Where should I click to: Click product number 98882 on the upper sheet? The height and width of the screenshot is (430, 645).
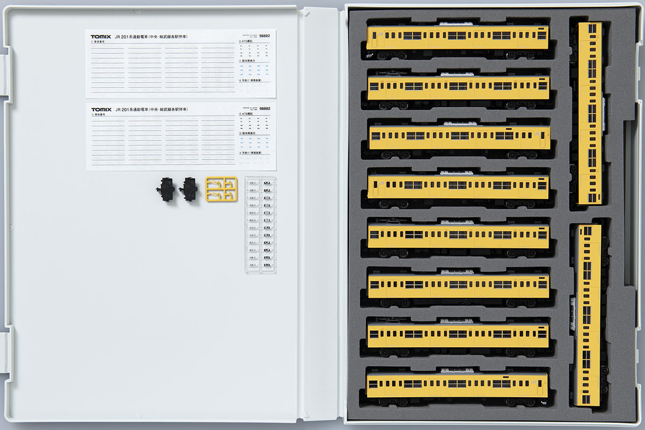pyautogui.click(x=264, y=35)
